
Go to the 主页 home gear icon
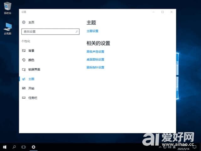(x=24, y=22)
